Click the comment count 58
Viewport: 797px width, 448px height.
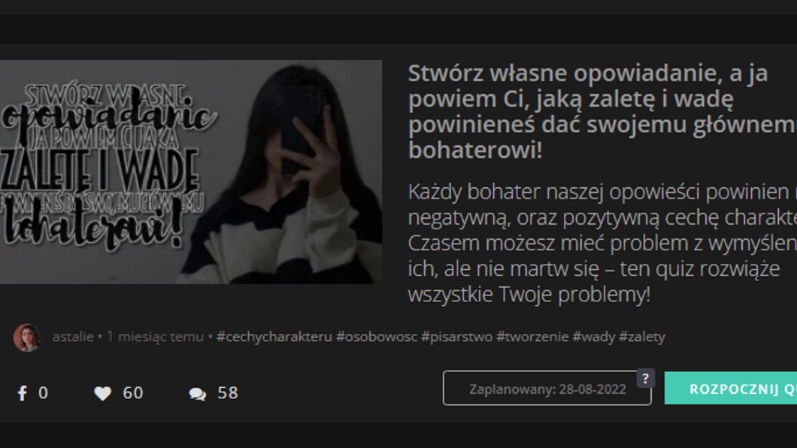tap(227, 393)
